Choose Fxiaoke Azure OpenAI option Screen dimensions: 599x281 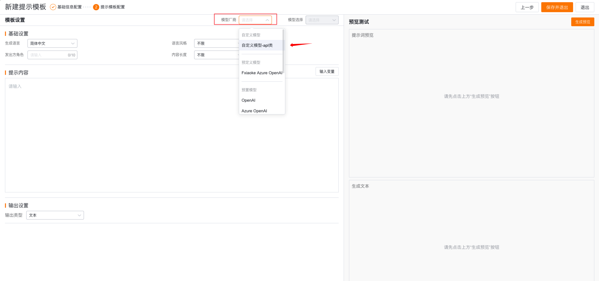coord(262,73)
